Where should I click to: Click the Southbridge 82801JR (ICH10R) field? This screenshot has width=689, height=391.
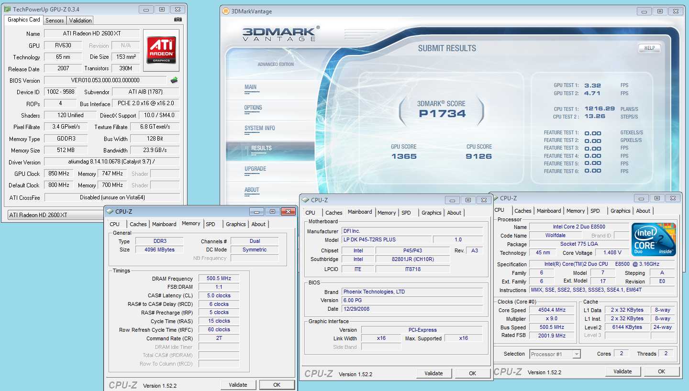[412, 259]
